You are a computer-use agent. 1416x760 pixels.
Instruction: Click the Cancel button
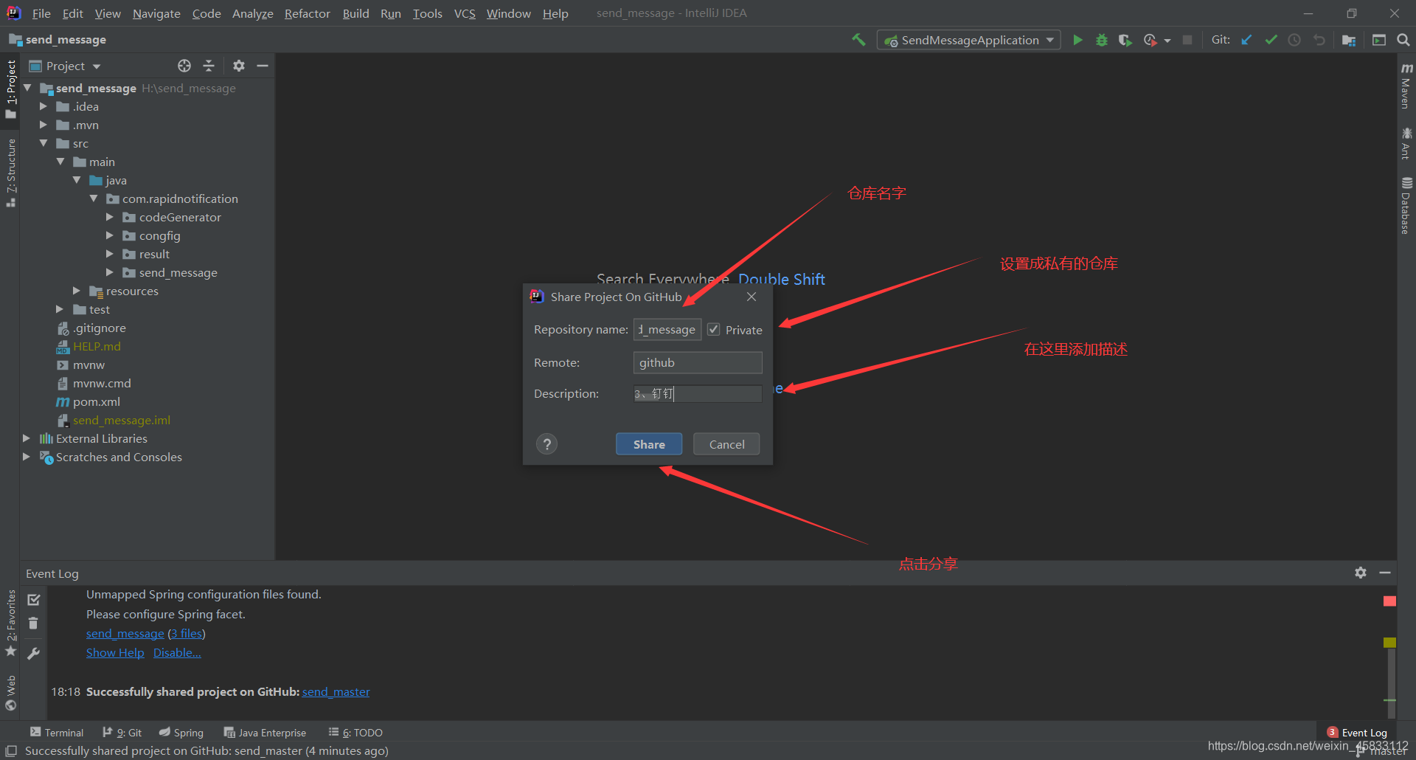(x=726, y=444)
